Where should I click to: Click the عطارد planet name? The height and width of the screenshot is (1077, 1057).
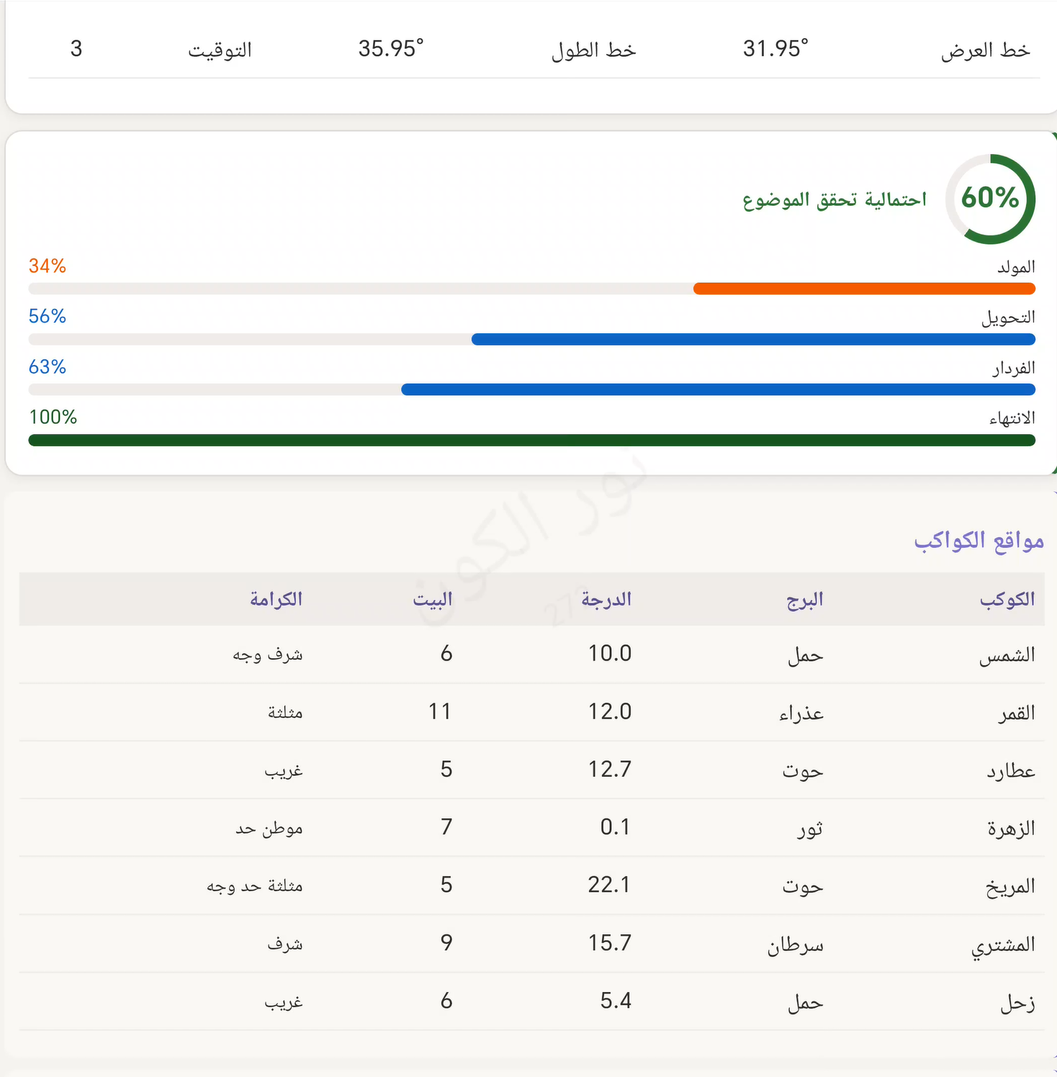[x=1010, y=770]
